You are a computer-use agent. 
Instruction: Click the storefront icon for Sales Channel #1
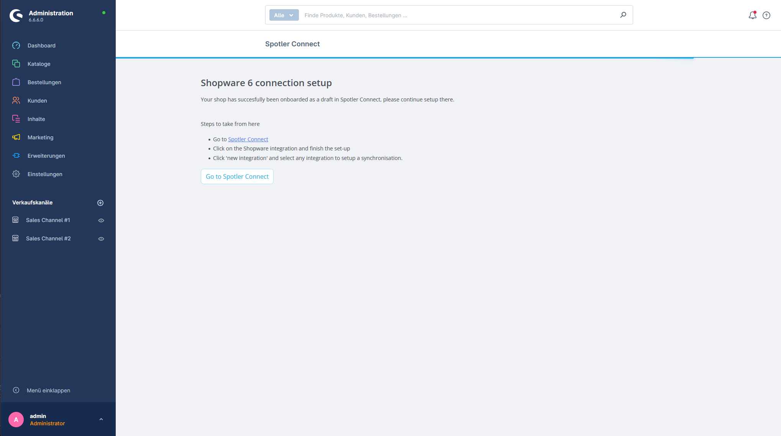coord(15,220)
